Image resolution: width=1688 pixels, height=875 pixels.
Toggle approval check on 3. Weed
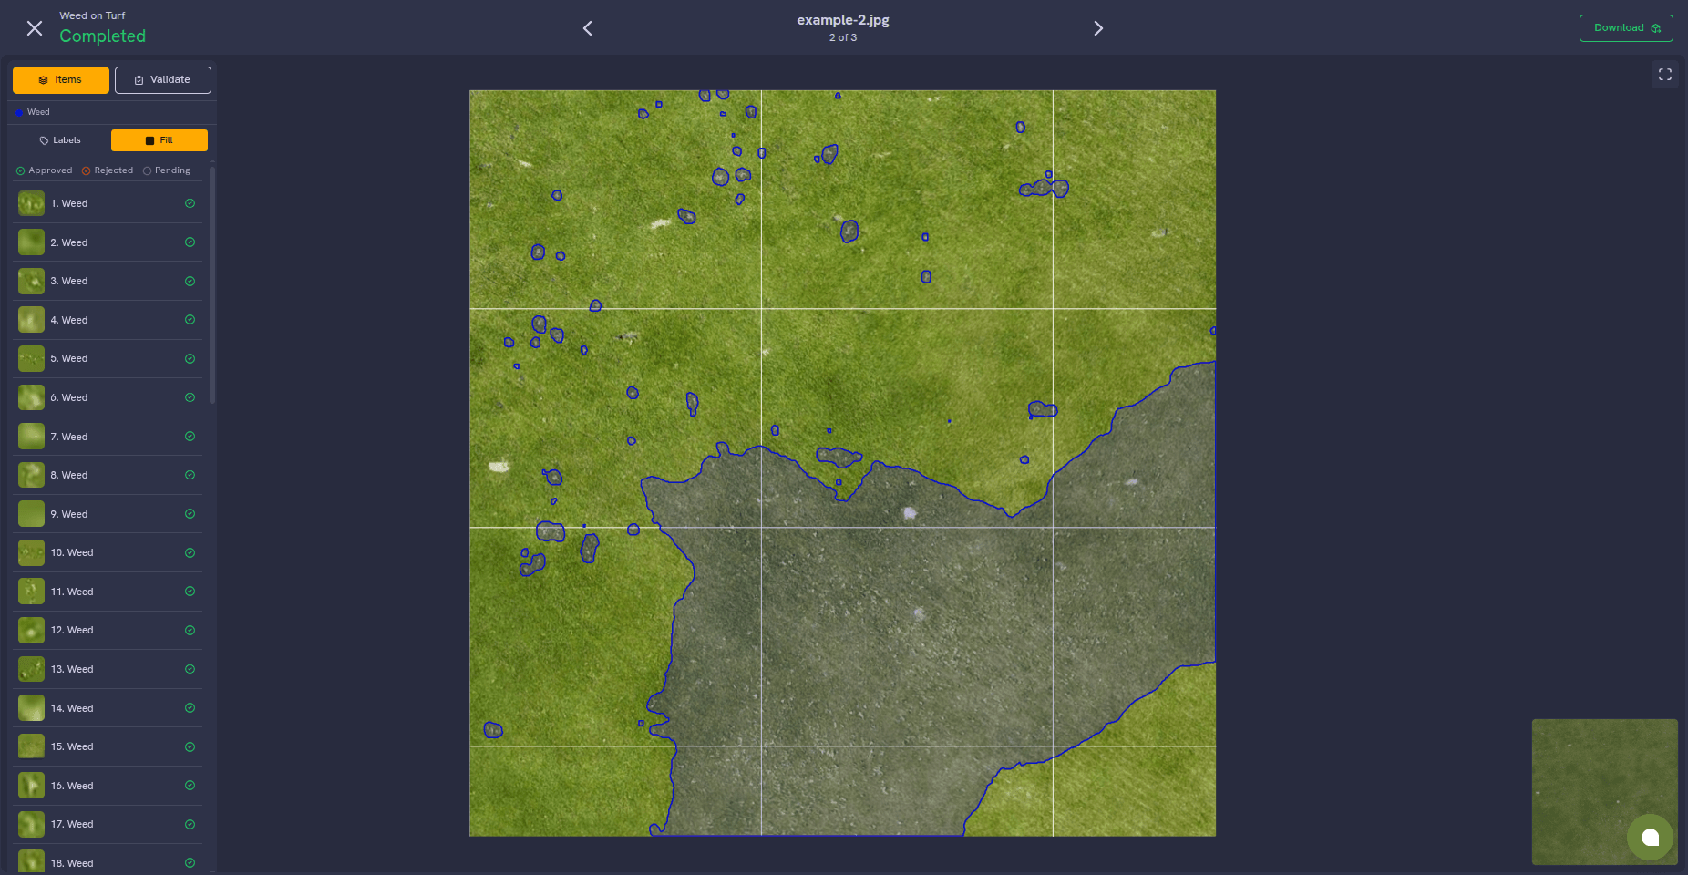(x=190, y=281)
